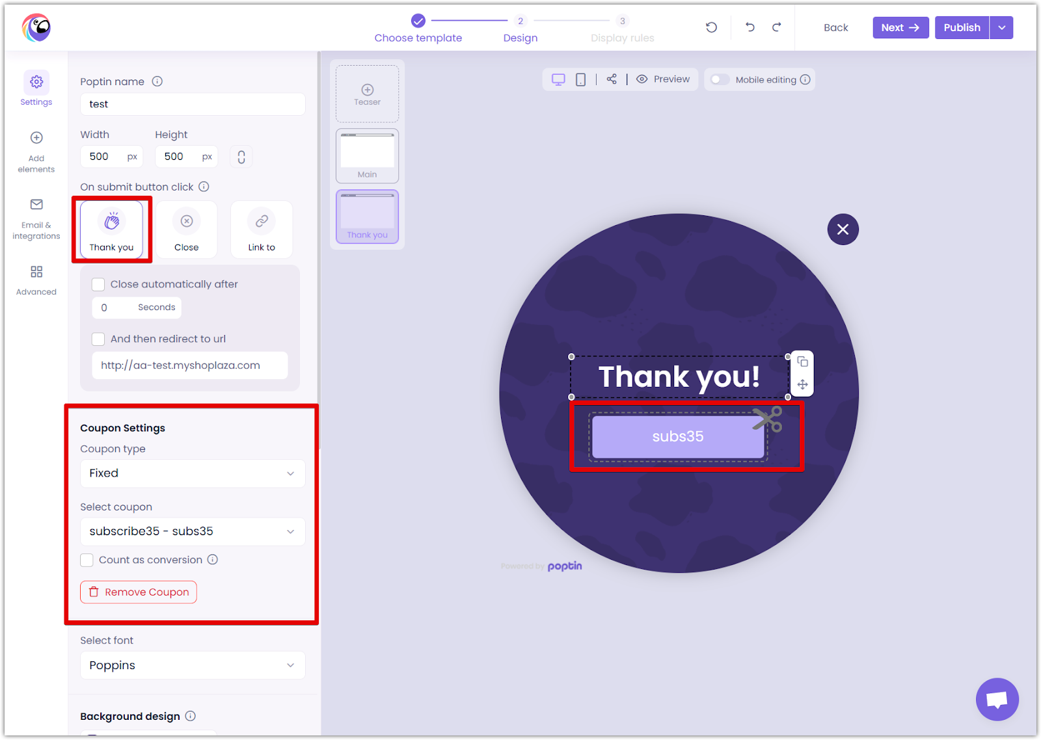
Task: Open the Add elements panel
Action: (36, 152)
